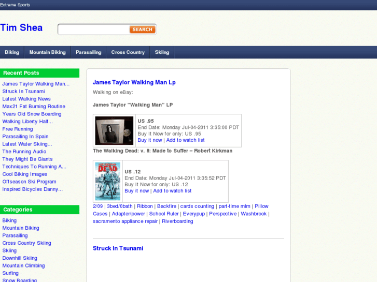Open the Surfing category

[10, 273]
